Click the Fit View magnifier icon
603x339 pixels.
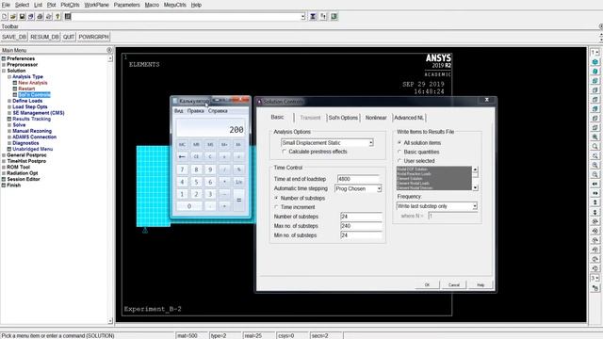(x=595, y=137)
